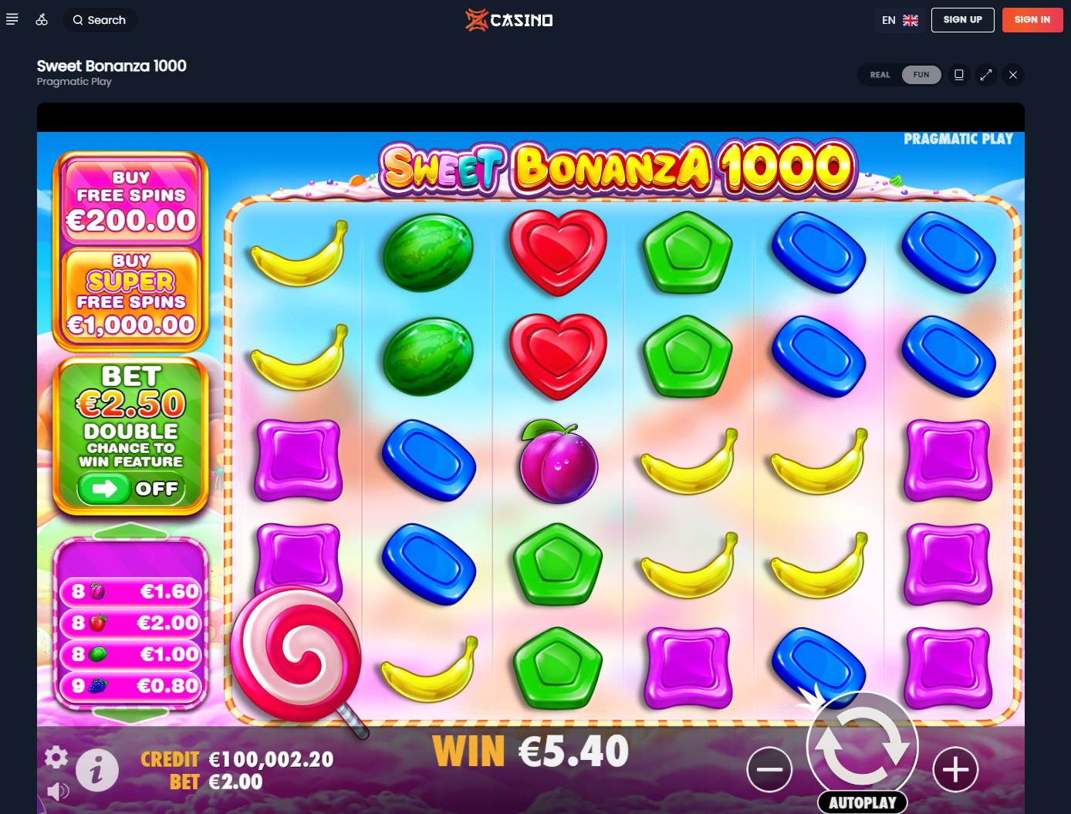
Task: Open the EN language dropdown
Action: coord(900,20)
